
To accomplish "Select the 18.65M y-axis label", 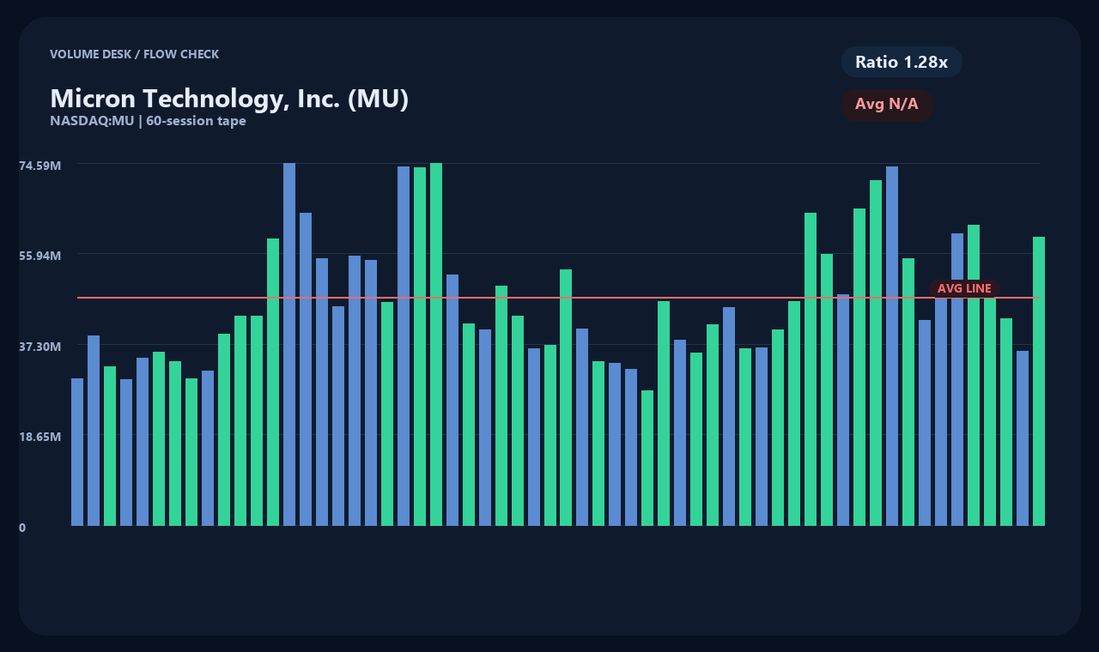I will (x=40, y=437).
